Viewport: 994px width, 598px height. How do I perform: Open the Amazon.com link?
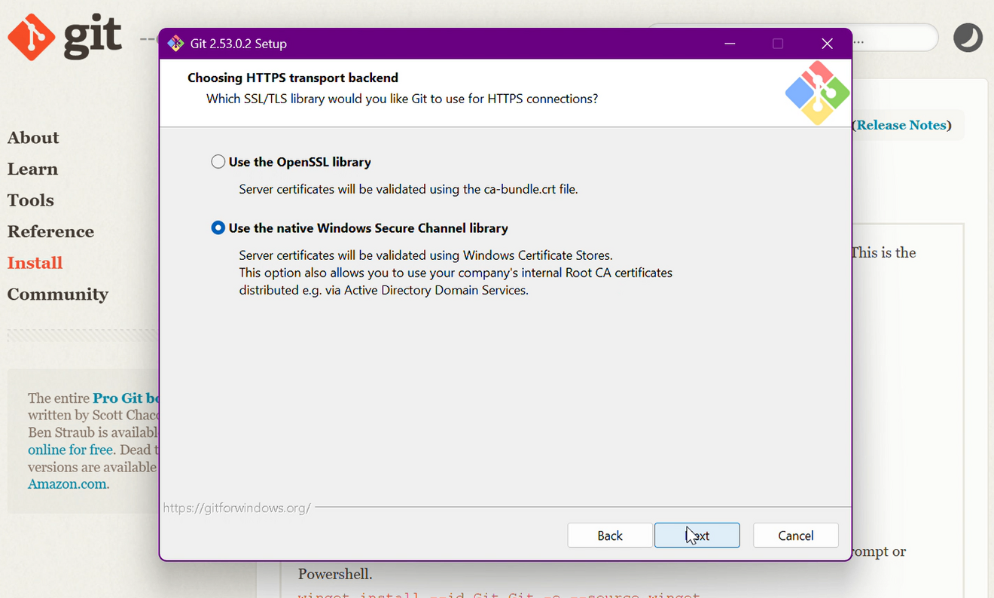(67, 484)
